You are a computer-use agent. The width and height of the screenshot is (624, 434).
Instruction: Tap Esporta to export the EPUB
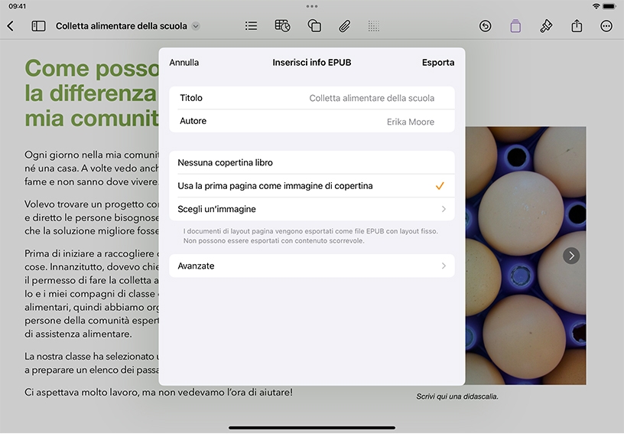[x=438, y=63]
